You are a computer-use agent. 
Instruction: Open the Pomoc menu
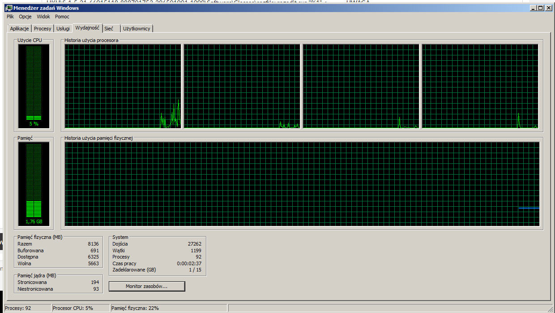click(x=62, y=17)
